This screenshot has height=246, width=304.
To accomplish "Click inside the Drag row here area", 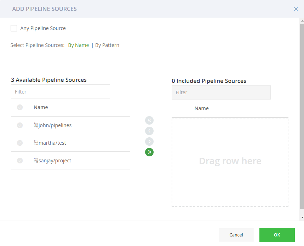I will pyautogui.click(x=230, y=161).
